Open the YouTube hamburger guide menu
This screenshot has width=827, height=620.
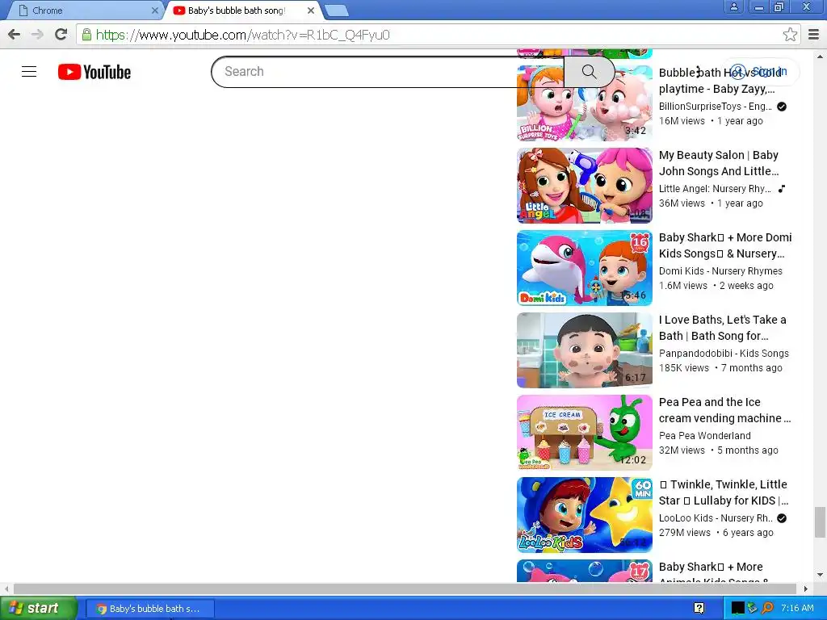click(x=29, y=72)
